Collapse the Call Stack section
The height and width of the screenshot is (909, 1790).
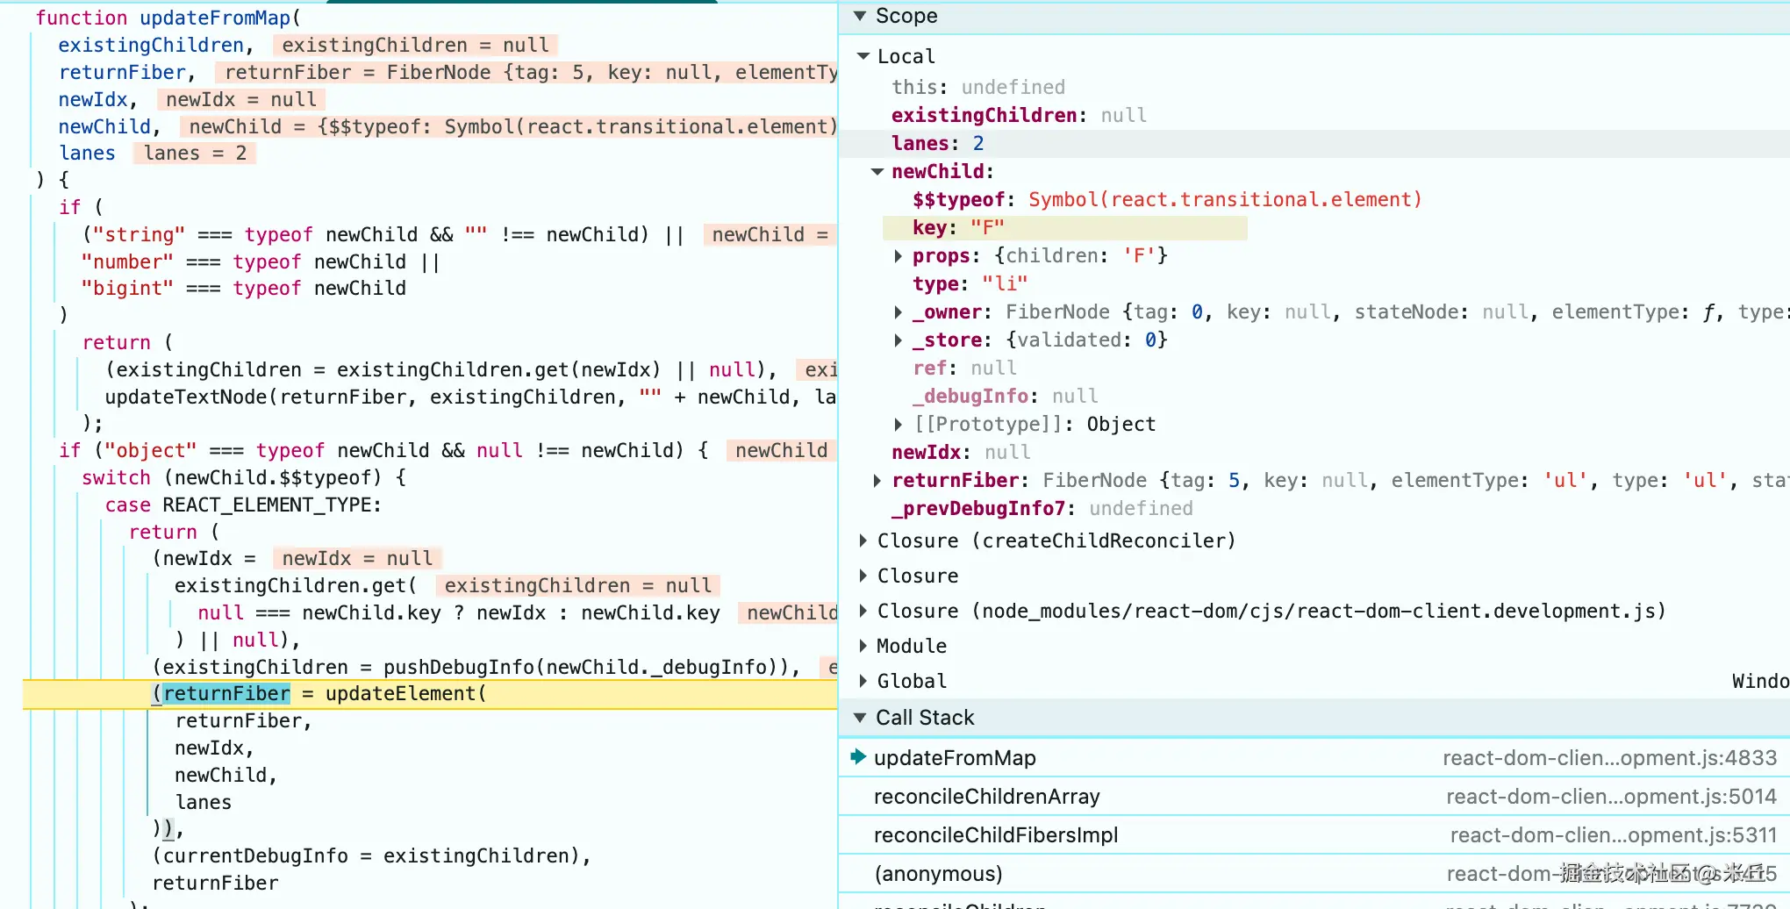pyautogui.click(x=860, y=718)
